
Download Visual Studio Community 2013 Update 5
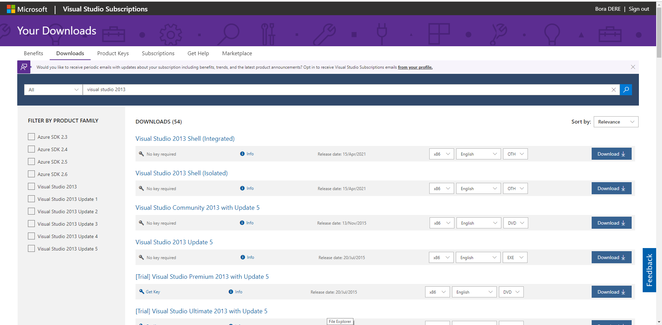pos(612,223)
